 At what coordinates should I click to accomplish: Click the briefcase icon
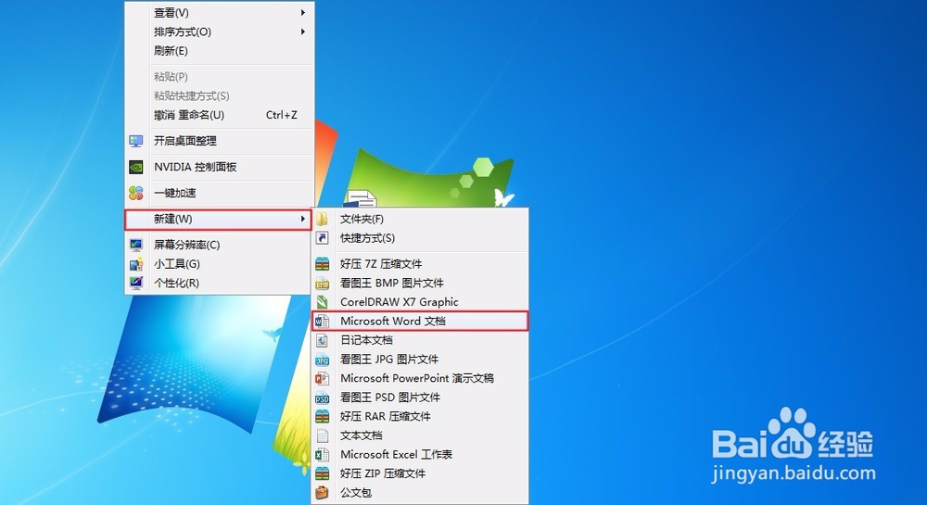point(322,493)
